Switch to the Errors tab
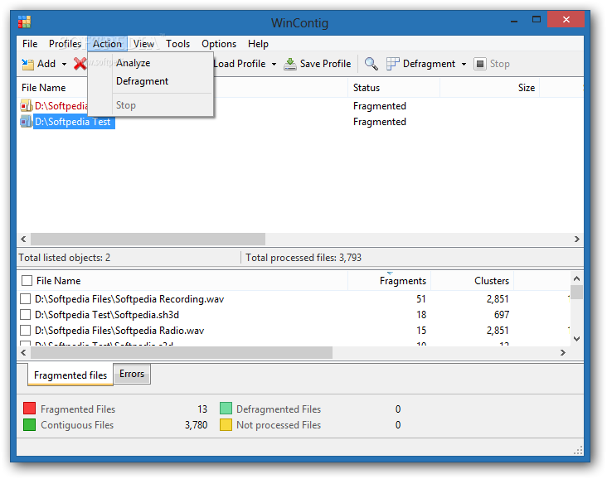Viewport: 607px width, 479px height. point(132,374)
